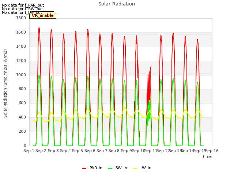Screen dimensions: 234x175
Task: Click the 1000 y-axis tick value
Action: (21, 75)
